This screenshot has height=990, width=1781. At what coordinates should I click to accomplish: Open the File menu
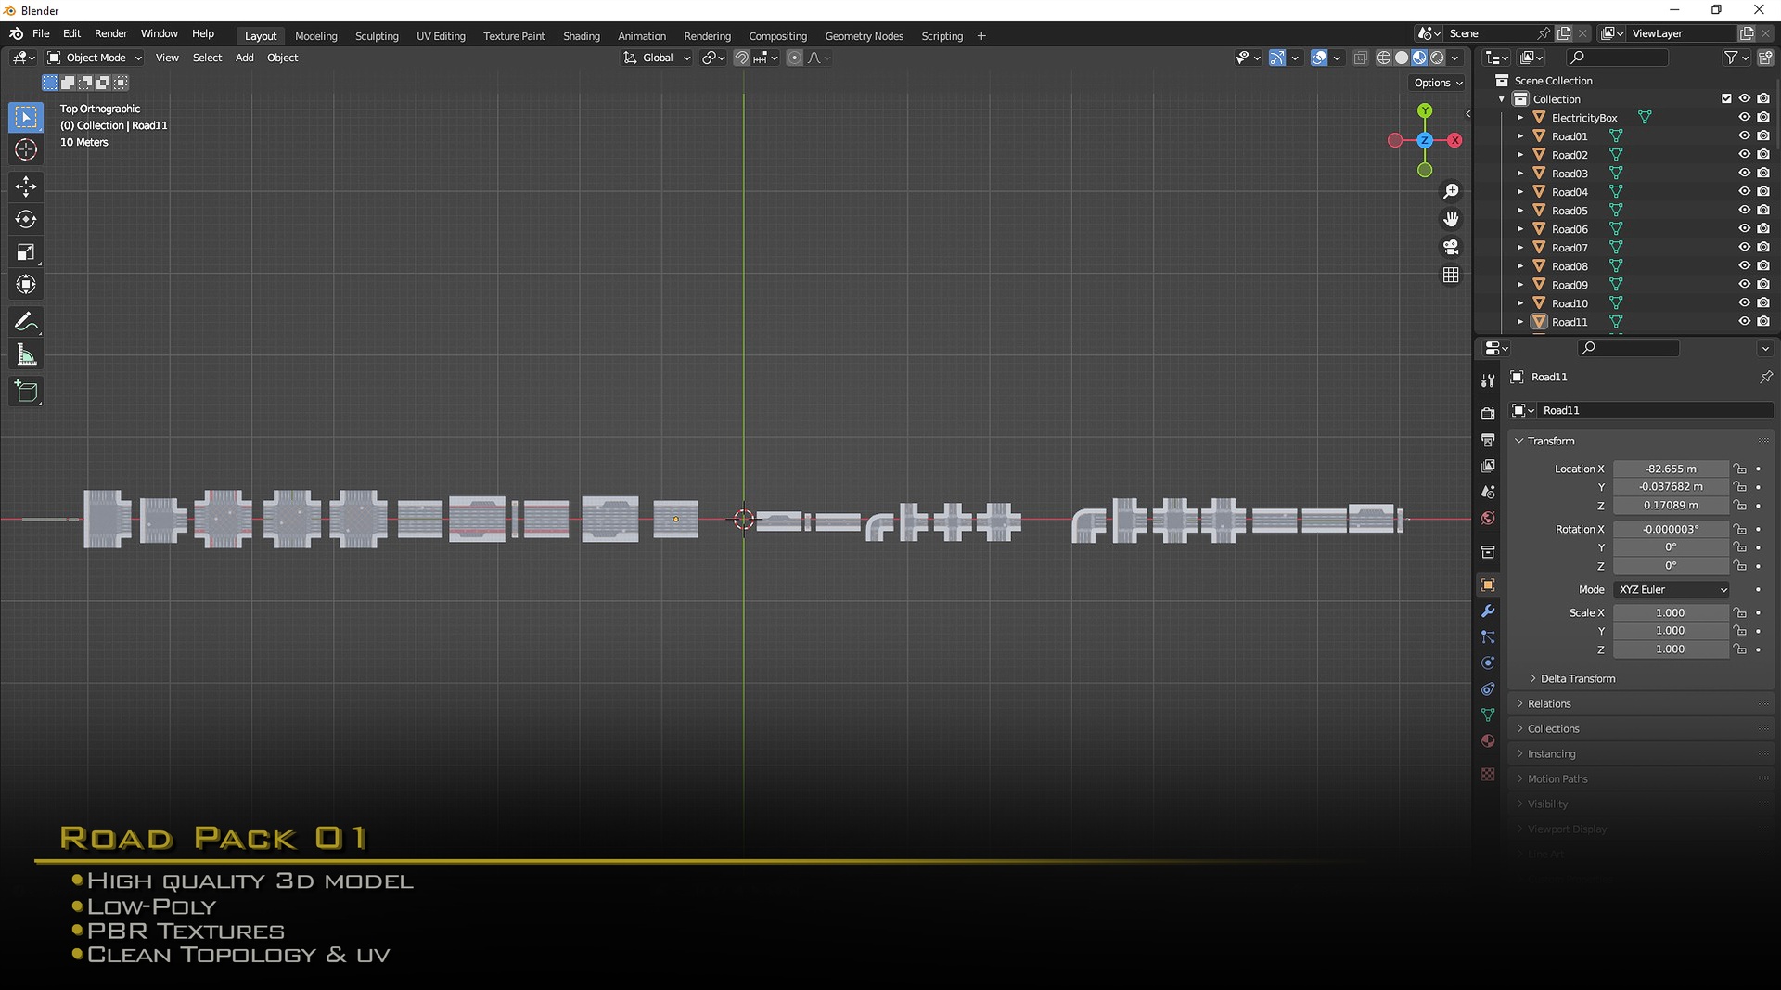pyautogui.click(x=41, y=33)
